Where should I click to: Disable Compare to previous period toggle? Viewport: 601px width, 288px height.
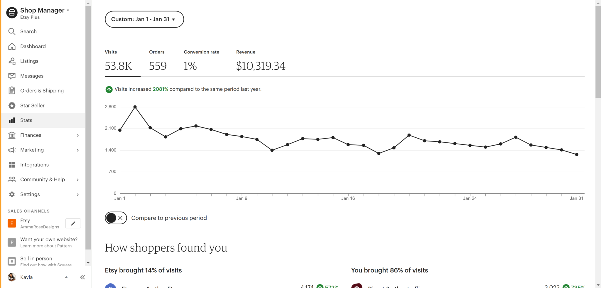116,218
